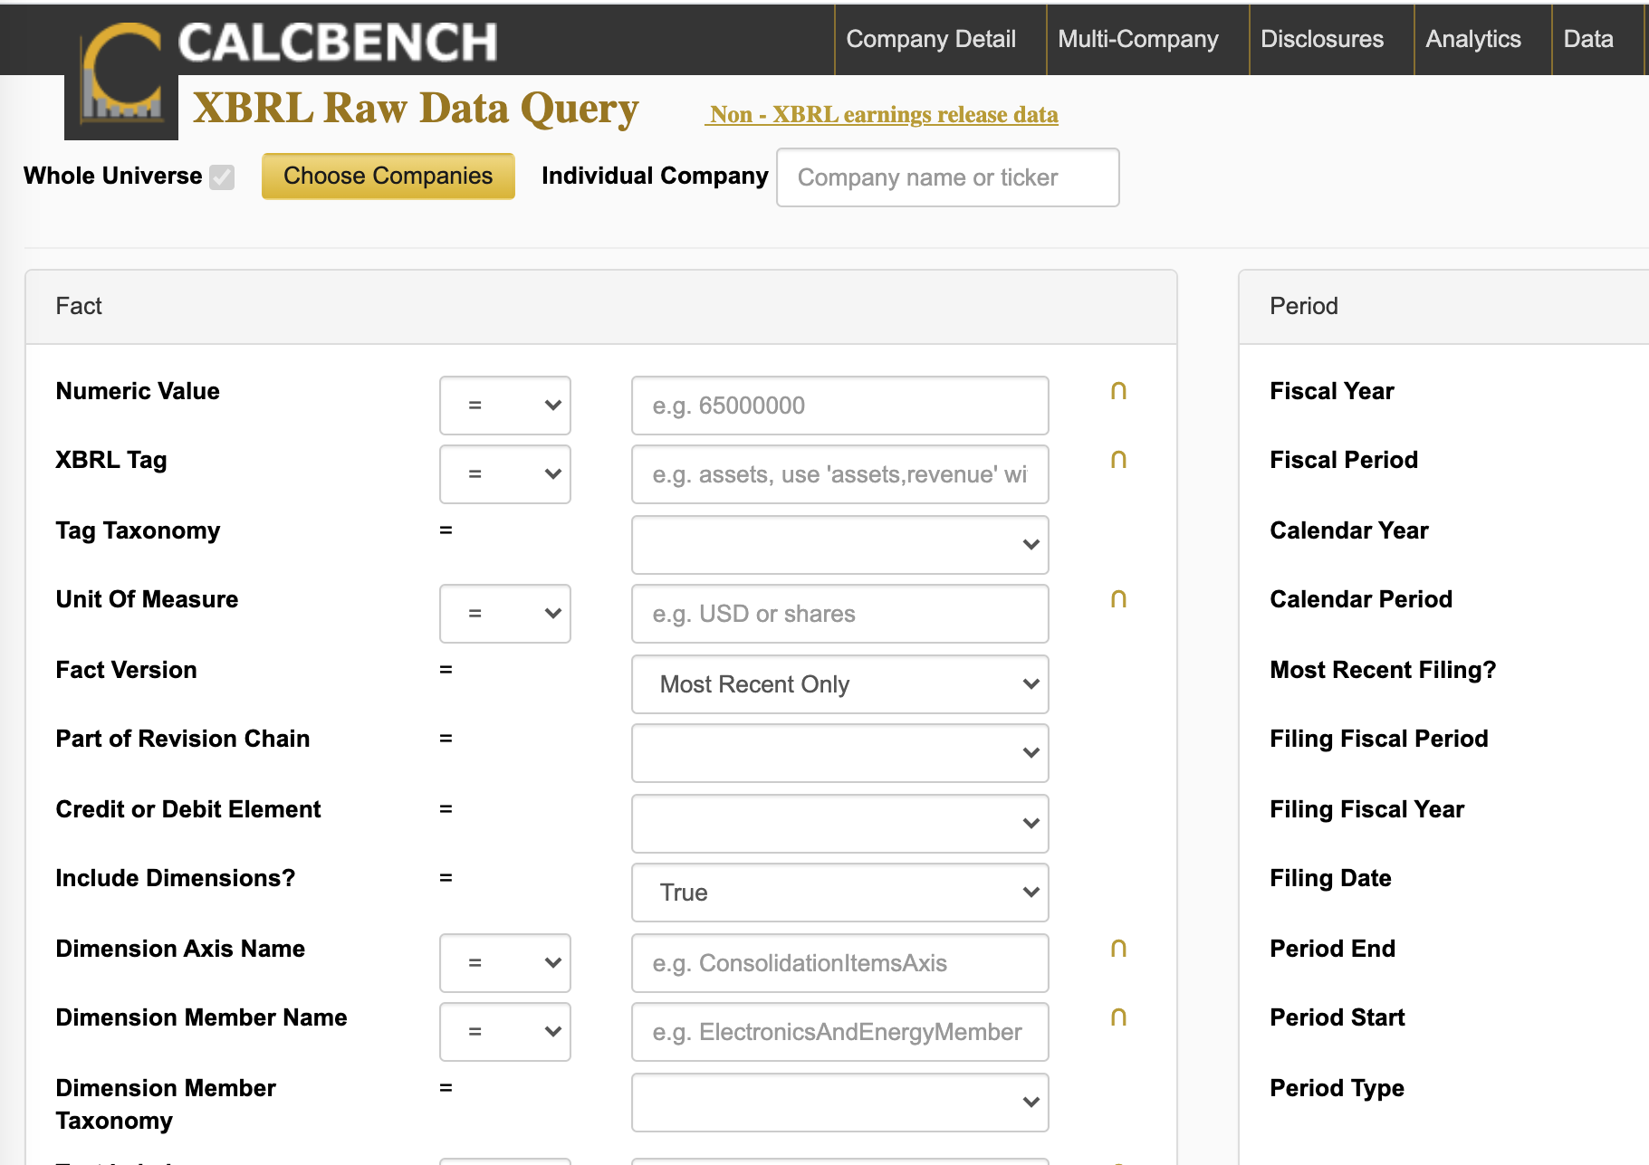Open the Fact Version dropdown
Screen dimensions: 1649x1165
[x=839, y=684]
